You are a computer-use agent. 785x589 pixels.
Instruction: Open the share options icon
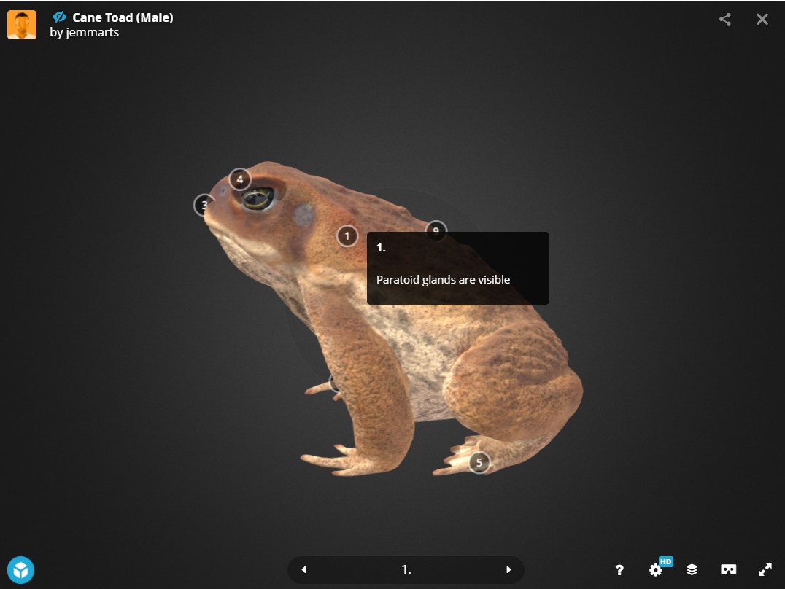(x=724, y=20)
